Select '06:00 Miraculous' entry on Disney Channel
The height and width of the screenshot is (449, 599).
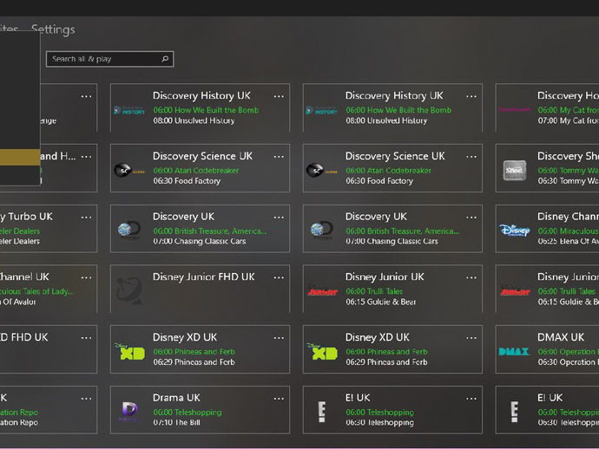[x=568, y=231]
